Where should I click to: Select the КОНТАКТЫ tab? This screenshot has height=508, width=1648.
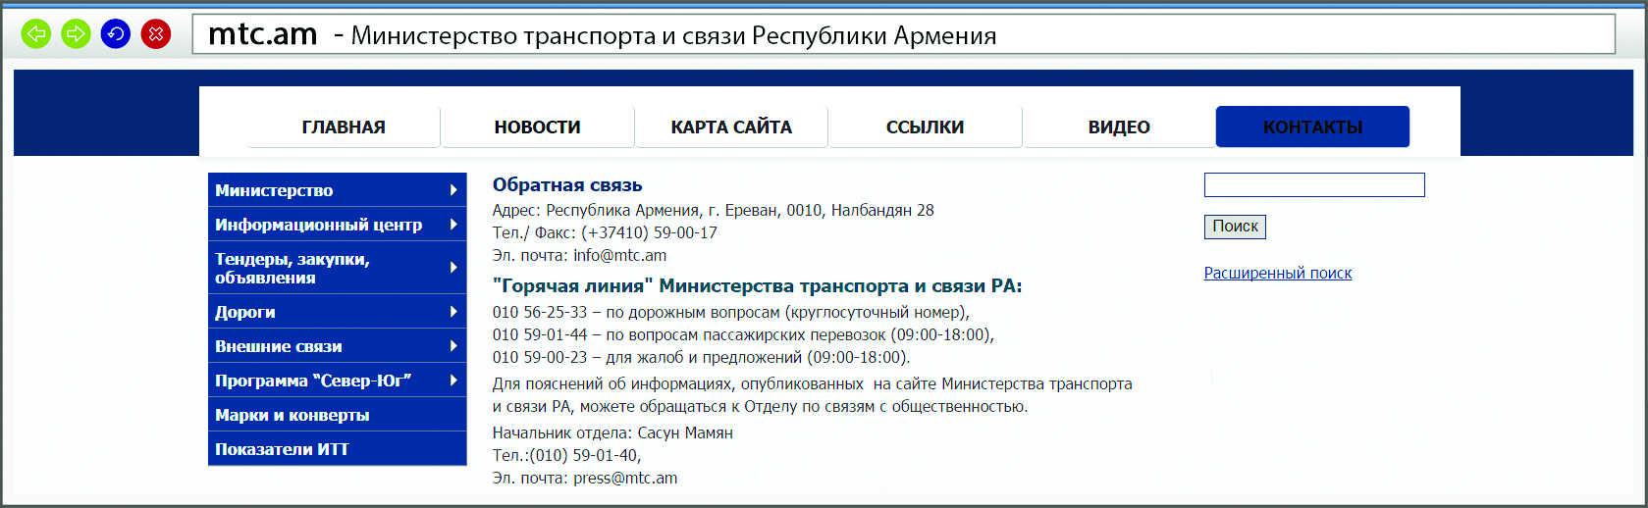[1312, 127]
